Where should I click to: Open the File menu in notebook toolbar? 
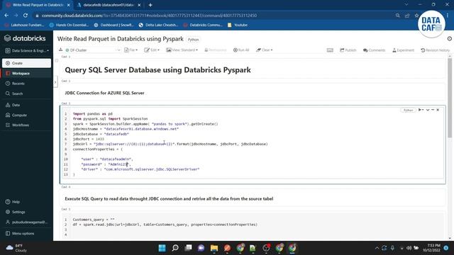click(x=131, y=50)
